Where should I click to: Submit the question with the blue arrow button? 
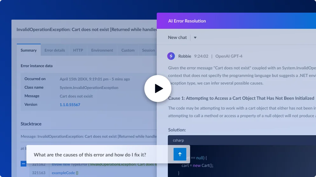(180, 154)
